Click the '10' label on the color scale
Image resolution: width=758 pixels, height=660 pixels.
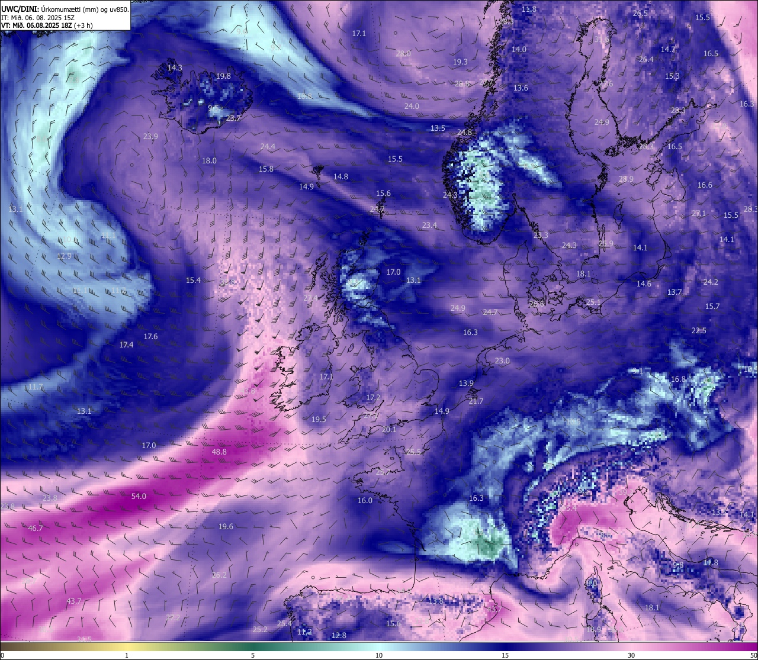[379, 655]
